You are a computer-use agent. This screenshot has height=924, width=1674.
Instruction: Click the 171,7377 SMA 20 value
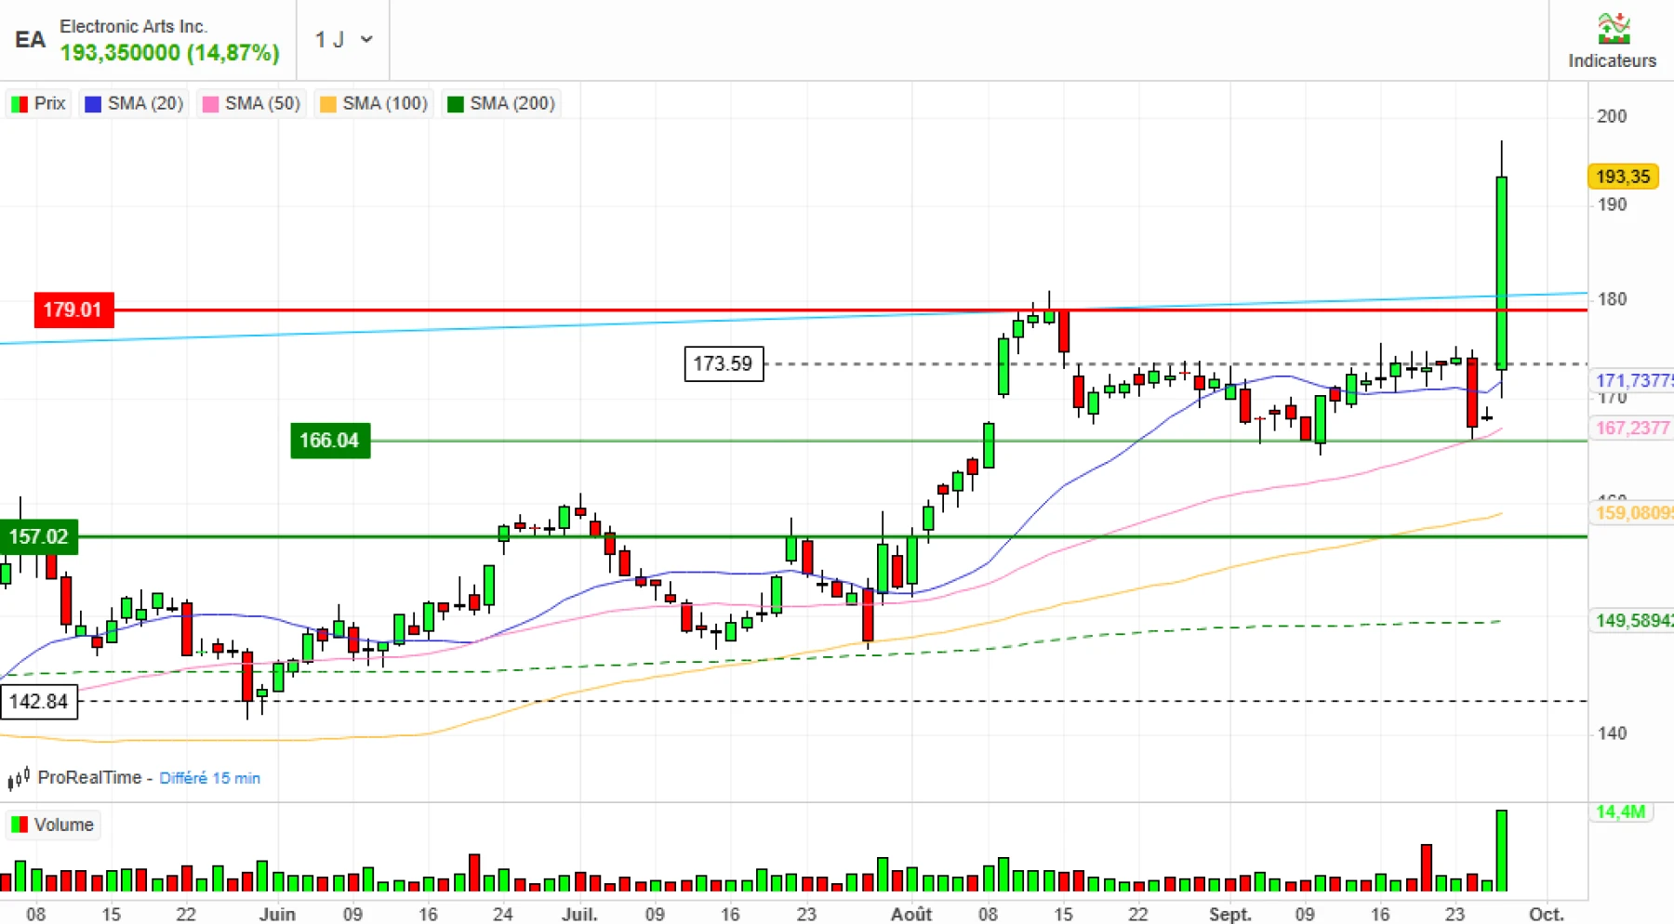tap(1633, 380)
